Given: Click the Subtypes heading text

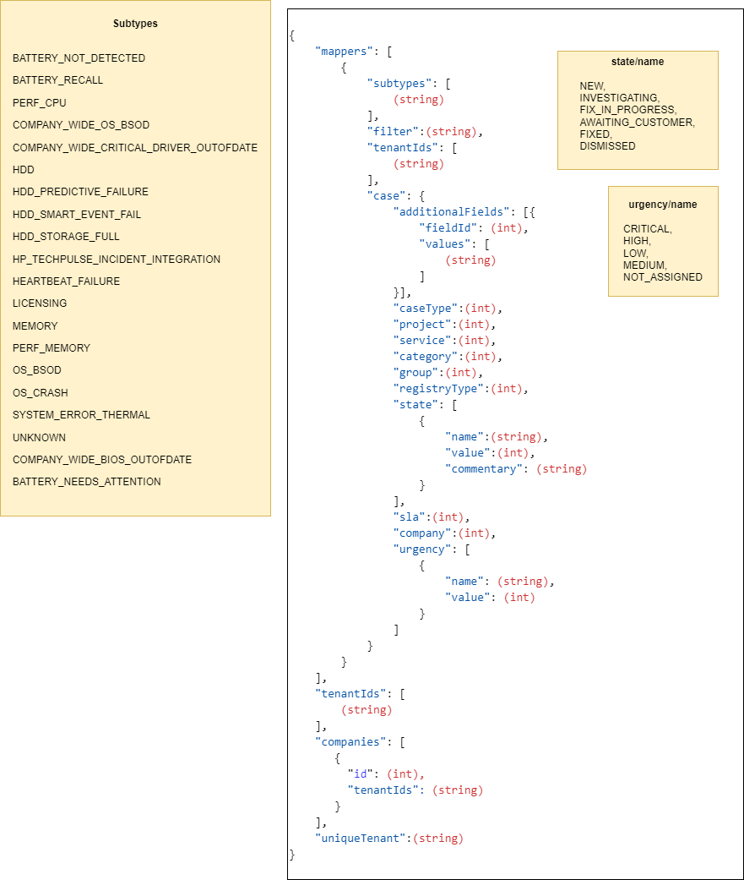Looking at the screenshot, I should (135, 24).
